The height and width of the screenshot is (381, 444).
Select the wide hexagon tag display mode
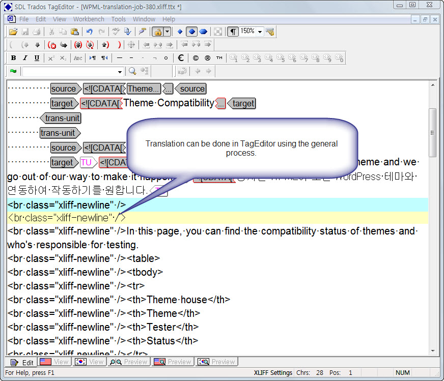203,32
